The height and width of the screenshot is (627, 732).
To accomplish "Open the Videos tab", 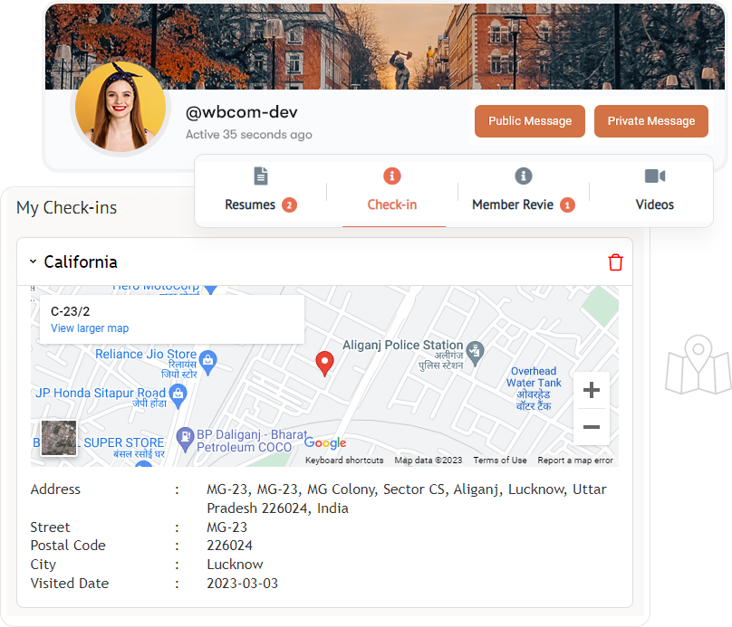I will tap(655, 204).
